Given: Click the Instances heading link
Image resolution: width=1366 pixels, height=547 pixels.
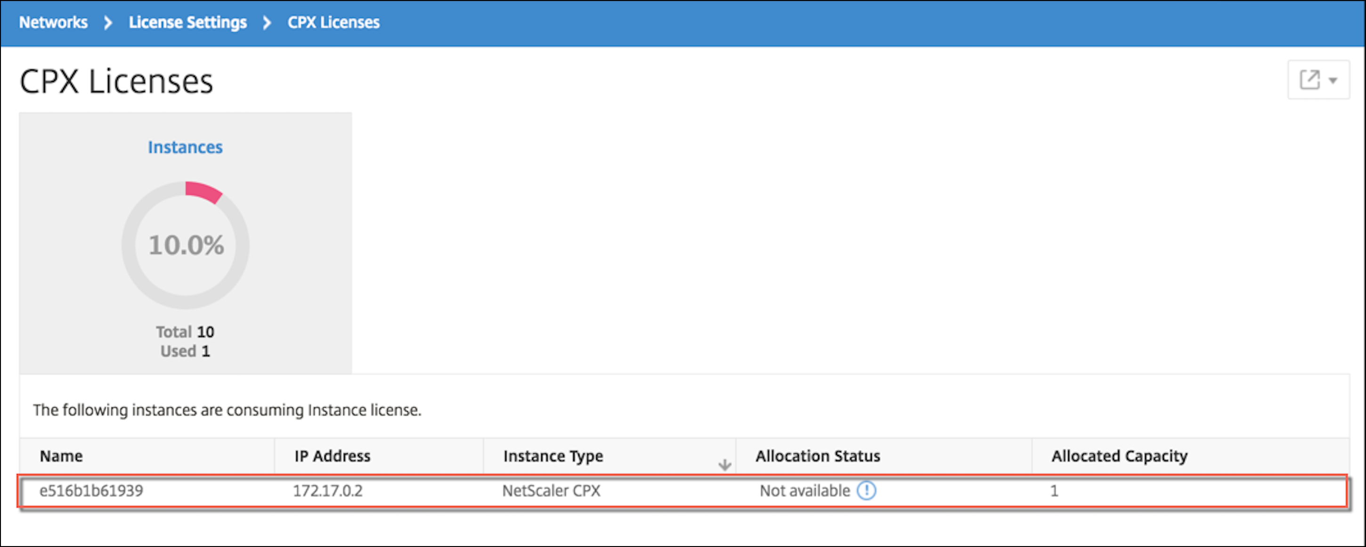Looking at the screenshot, I should point(185,147).
